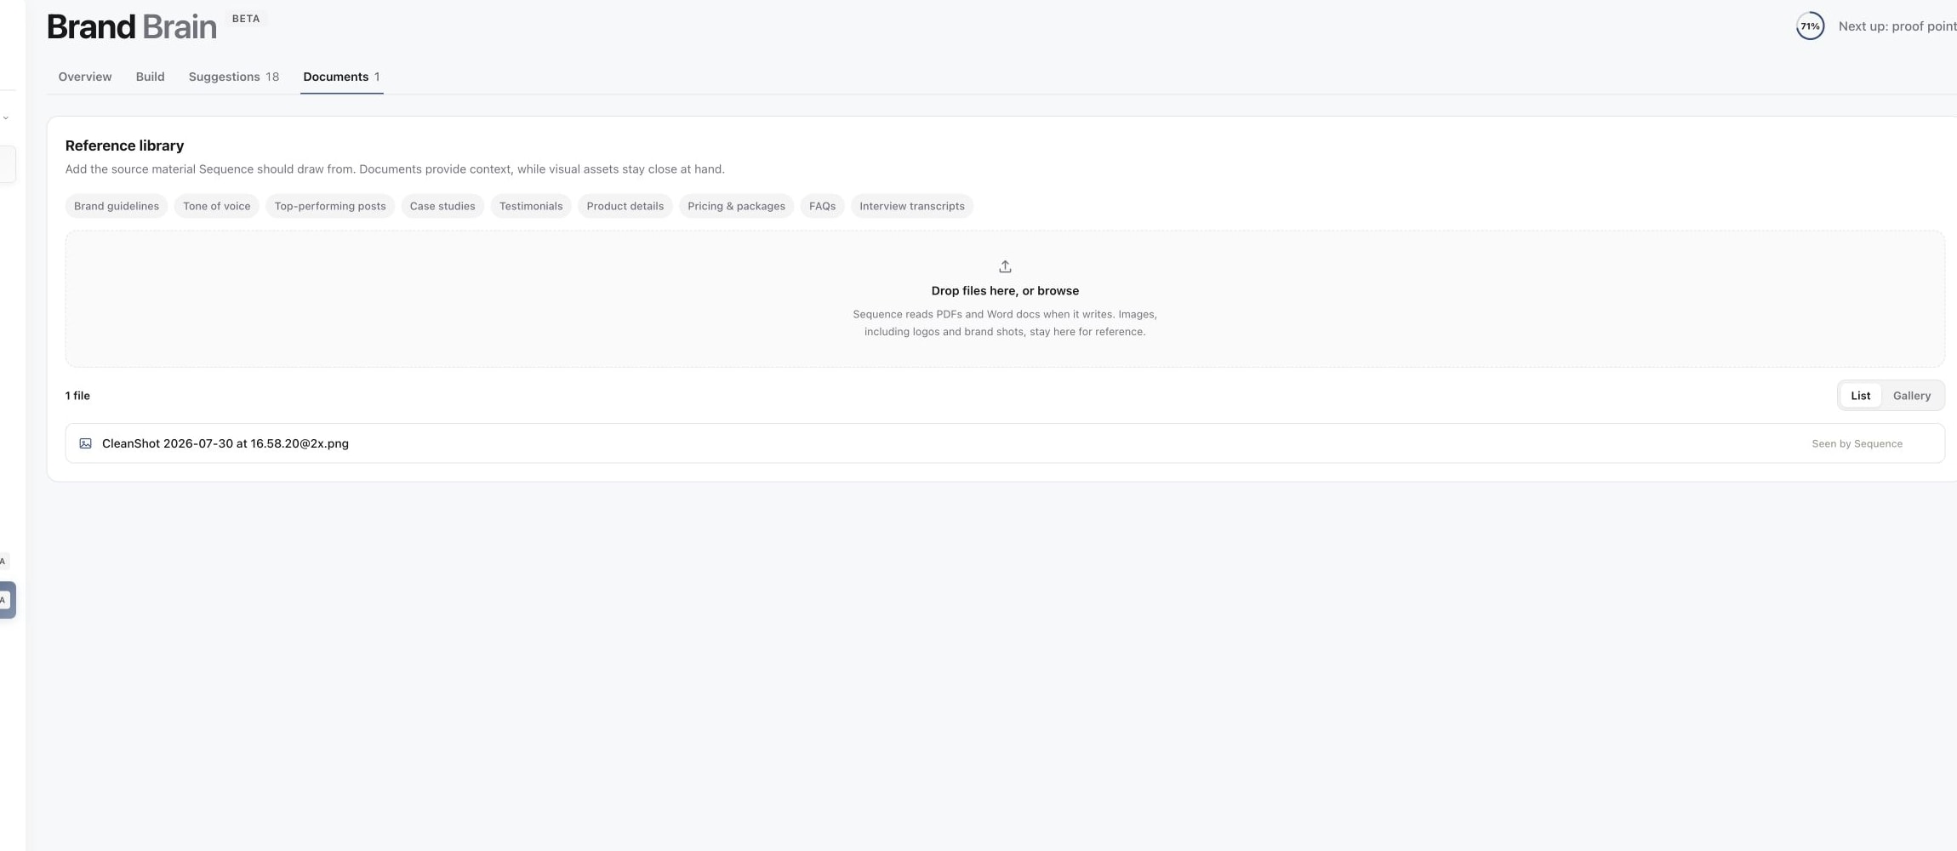Image resolution: width=1957 pixels, height=851 pixels.
Task: Switch file view to List
Action: pos(1860,396)
